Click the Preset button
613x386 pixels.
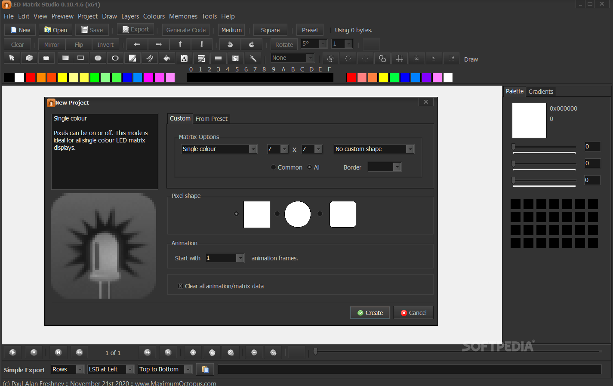tap(310, 30)
